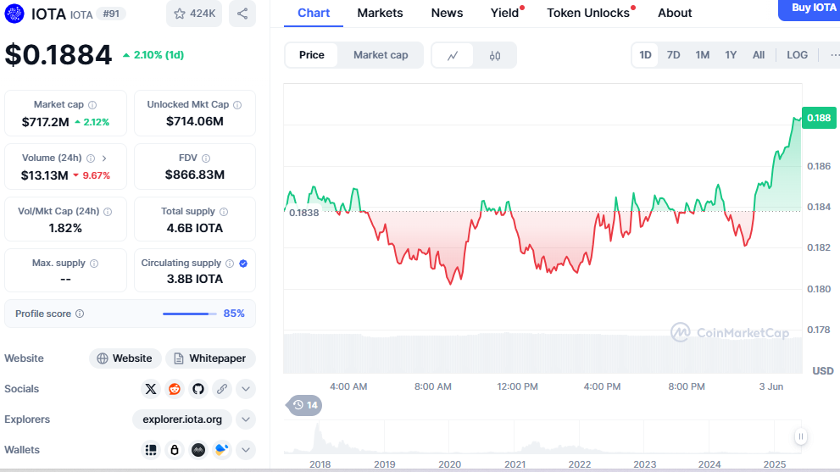Show info for Unlocked Mkt Cap
This screenshot has height=472, width=840.
click(237, 105)
